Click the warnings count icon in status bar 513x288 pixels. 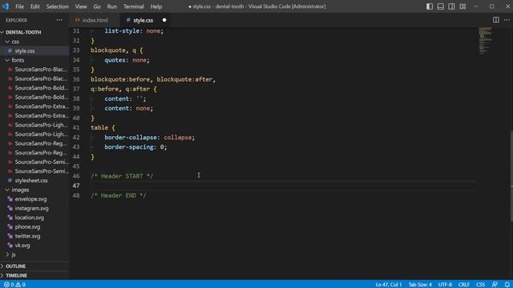(x=18, y=285)
